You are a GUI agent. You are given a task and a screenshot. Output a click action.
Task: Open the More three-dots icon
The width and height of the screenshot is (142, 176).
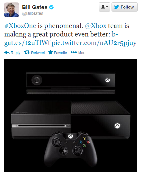click(x=74, y=52)
